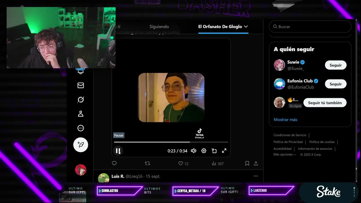Enter fullscreen video mode

click(224, 151)
